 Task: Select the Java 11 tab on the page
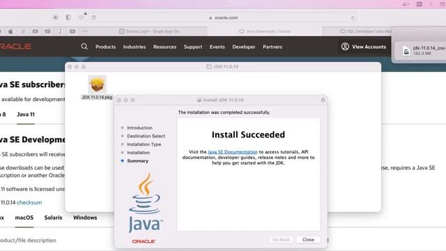point(26,114)
